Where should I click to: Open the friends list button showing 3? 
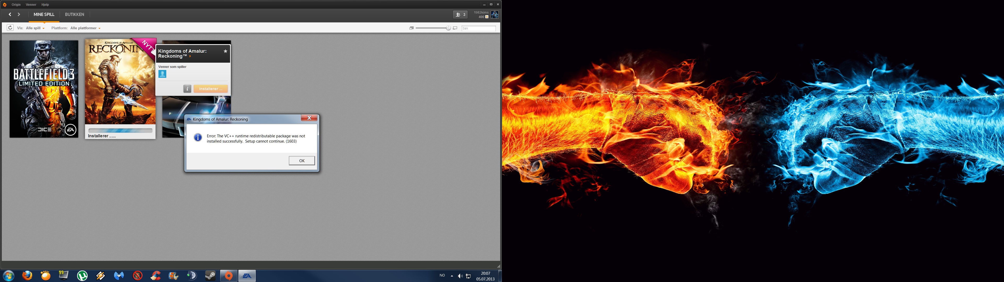coord(460,14)
